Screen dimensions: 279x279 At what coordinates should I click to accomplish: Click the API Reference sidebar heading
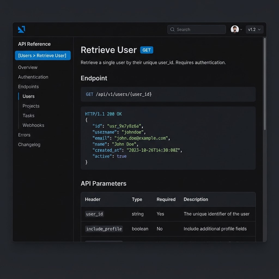(x=34, y=44)
